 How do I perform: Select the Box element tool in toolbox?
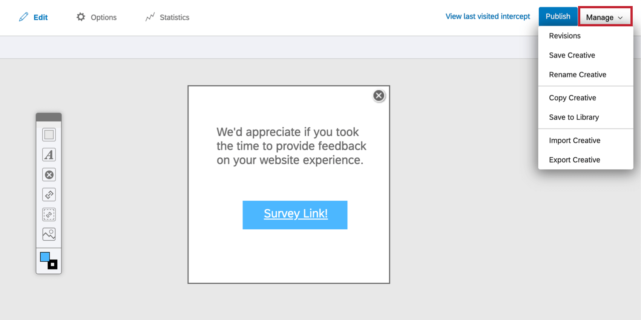click(49, 135)
